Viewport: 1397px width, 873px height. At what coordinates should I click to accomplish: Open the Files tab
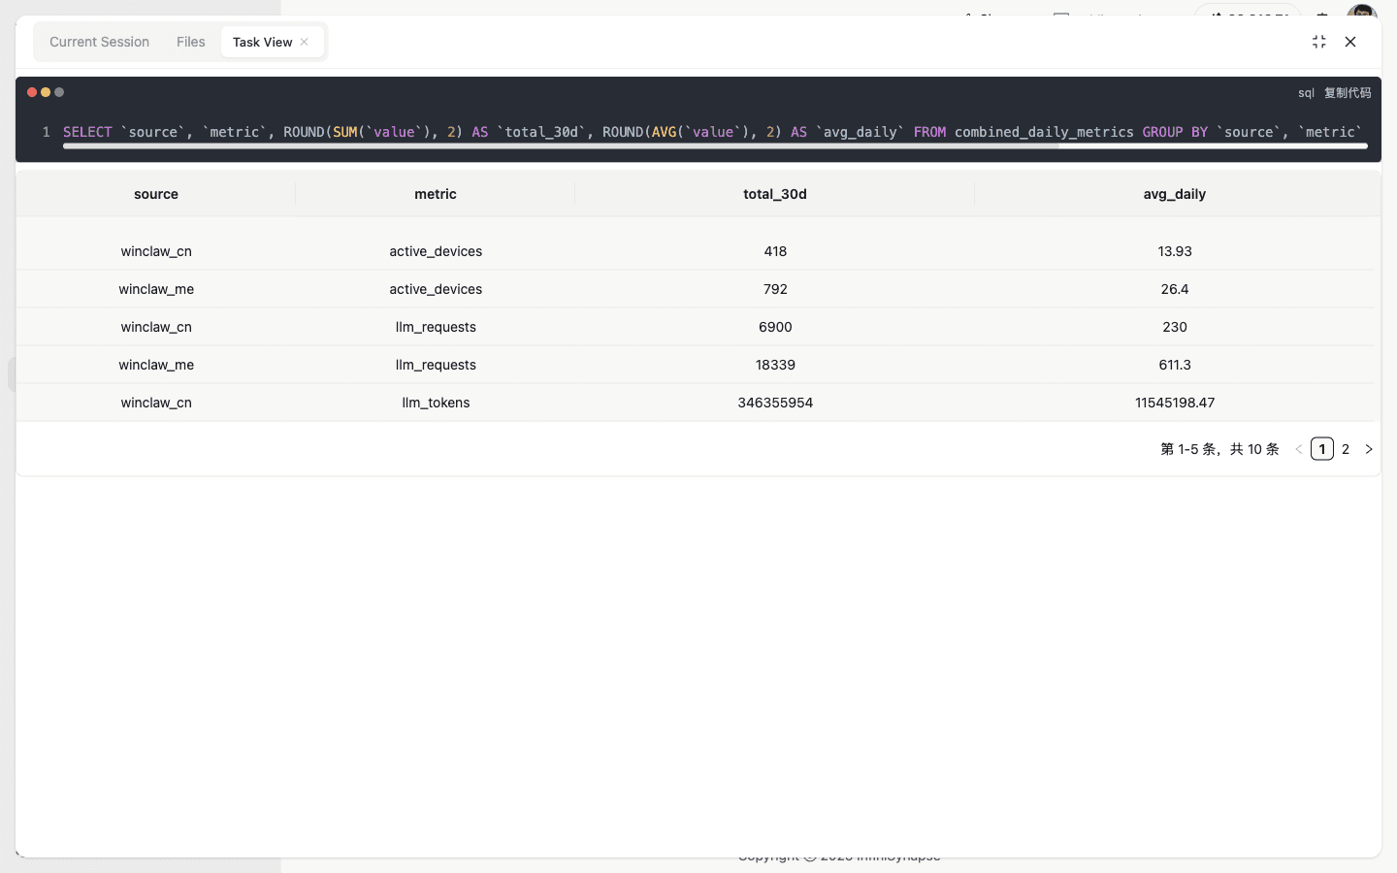coord(191,42)
